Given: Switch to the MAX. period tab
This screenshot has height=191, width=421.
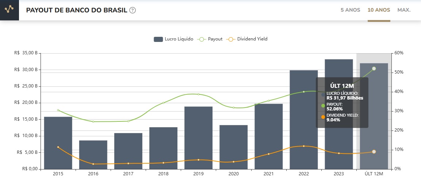Looking at the screenshot, I should 404,10.
